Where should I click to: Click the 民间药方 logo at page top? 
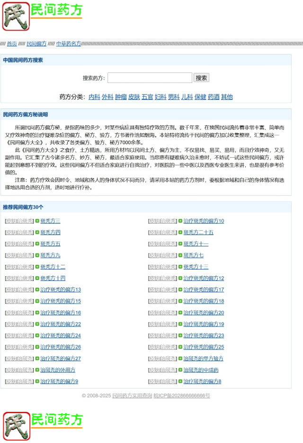[42, 16]
